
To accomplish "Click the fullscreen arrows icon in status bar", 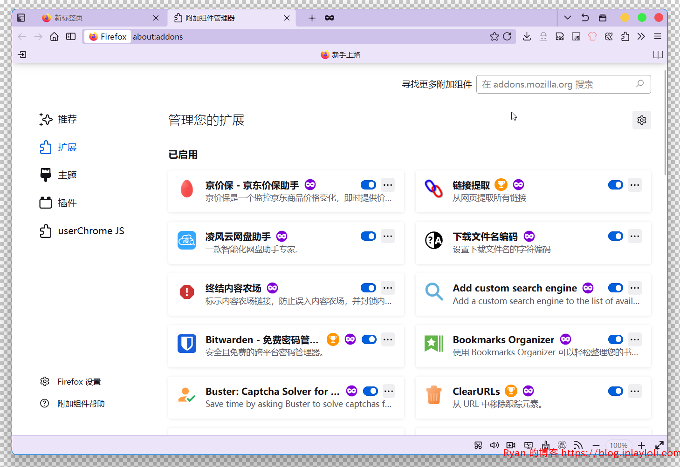I will [x=659, y=446].
